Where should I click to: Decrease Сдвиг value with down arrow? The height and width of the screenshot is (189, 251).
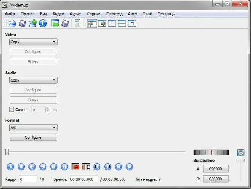[48, 111]
